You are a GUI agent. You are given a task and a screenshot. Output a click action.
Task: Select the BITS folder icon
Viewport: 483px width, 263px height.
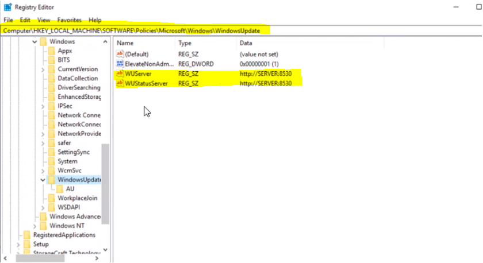click(52, 60)
